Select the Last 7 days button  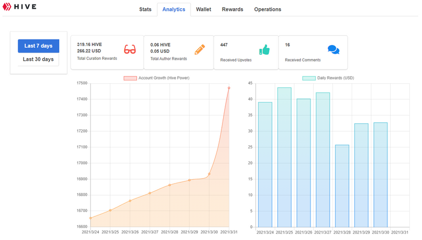tap(38, 46)
